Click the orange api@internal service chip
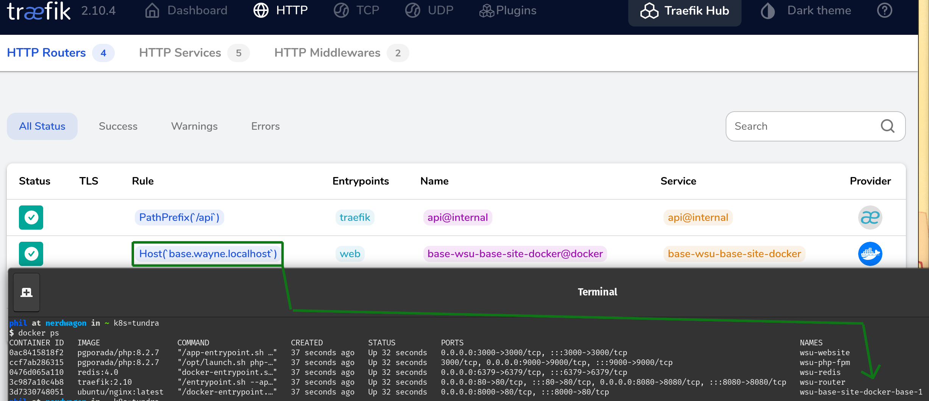The width and height of the screenshot is (929, 401). pos(698,218)
